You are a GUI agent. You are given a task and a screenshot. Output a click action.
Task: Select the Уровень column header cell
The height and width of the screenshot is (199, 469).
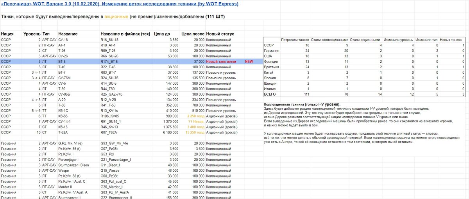pyautogui.click(x=32, y=34)
